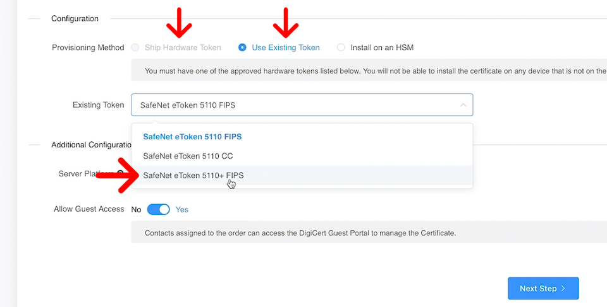
Task: Click the blue "Yes" label beside the toggle
Action: coord(181,209)
